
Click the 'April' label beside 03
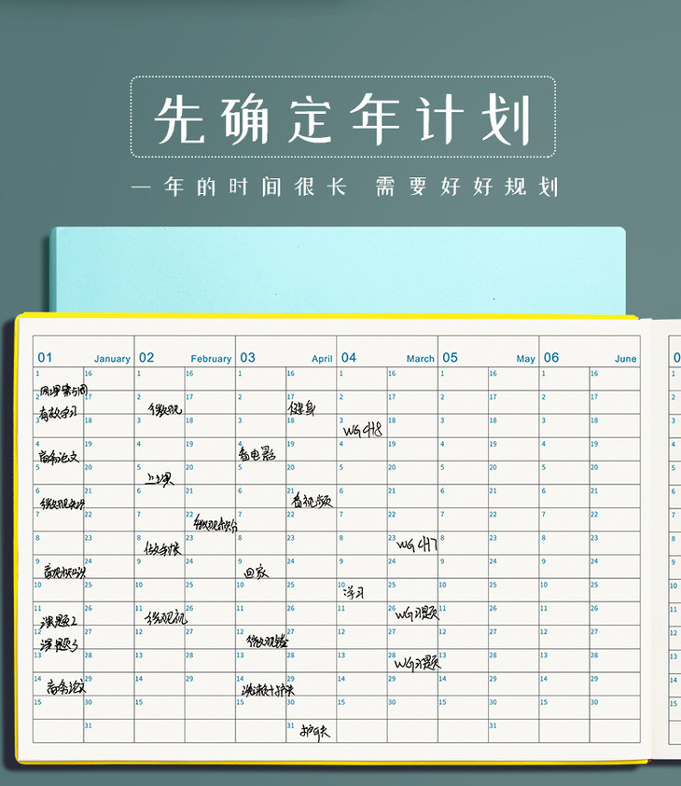click(x=322, y=358)
